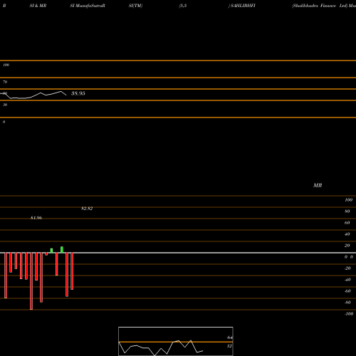
Task: Open the mini line chart thumbnail at bottom
Action: [x=176, y=341]
